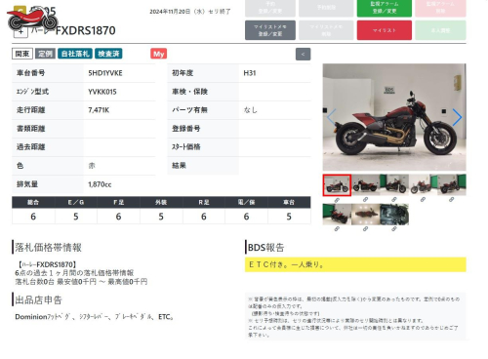
Task: Click the 自社落札 tag
Action: tap(75, 54)
